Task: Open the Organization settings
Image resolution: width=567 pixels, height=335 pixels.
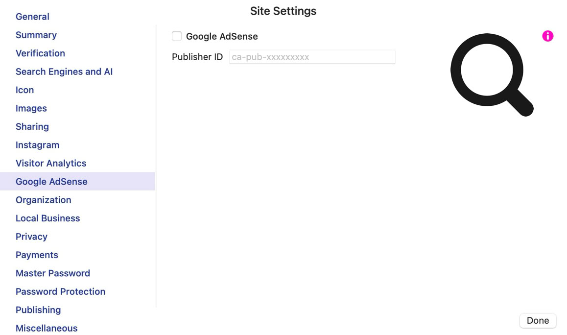Action: point(44,200)
